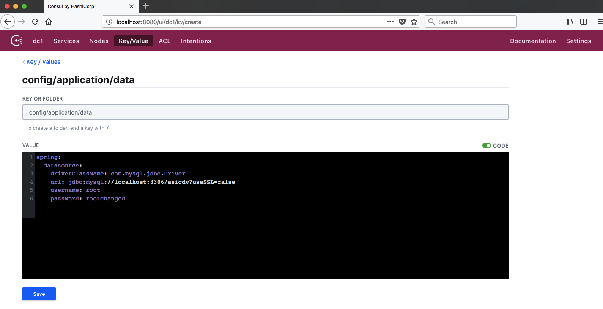Select the Key/Value tab

[x=134, y=41]
